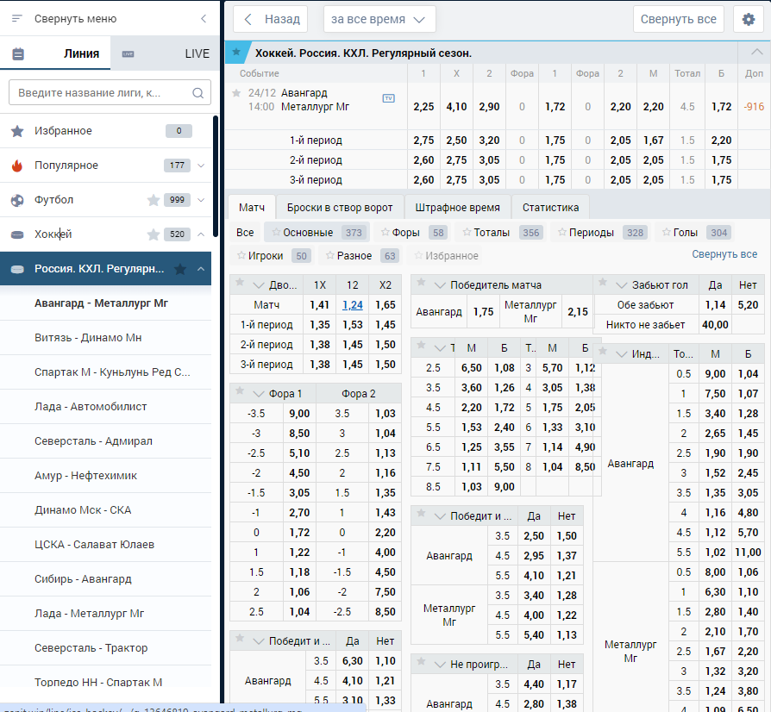Image resolution: width=771 pixels, height=712 pixels.
Task: Select the Форы 58 filter
Action: click(x=413, y=233)
